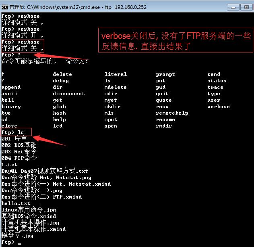This screenshot has width=254, height=247.
Task: Click the 'status' command text
Action: coord(217,81)
